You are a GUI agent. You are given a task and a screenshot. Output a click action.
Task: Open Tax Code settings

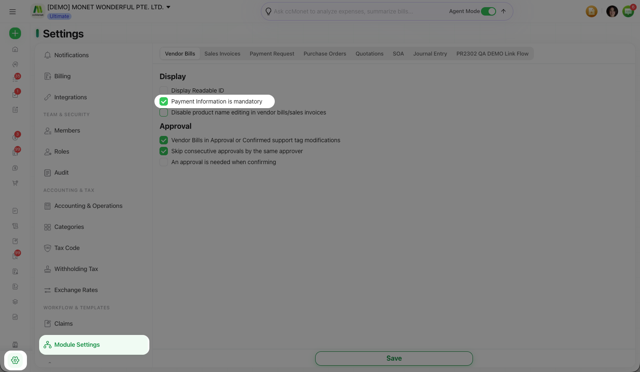coord(94,248)
